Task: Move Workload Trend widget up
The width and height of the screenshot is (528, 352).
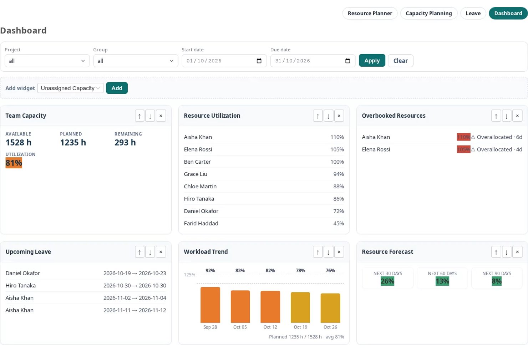Action: click(318, 252)
